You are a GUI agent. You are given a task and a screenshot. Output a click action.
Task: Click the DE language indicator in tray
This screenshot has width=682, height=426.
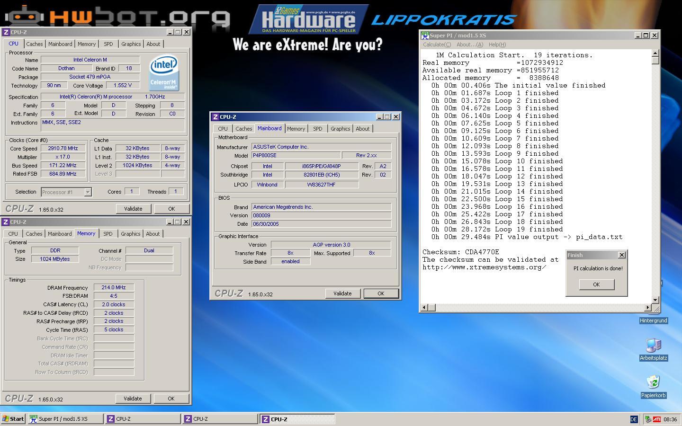[634, 419]
